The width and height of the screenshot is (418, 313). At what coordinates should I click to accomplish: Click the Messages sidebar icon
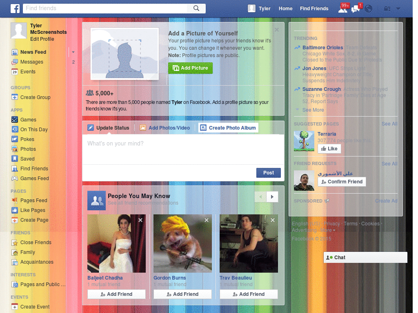(15, 62)
